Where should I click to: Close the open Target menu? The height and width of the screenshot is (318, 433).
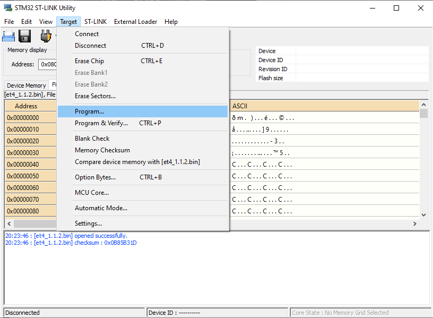[x=68, y=22]
